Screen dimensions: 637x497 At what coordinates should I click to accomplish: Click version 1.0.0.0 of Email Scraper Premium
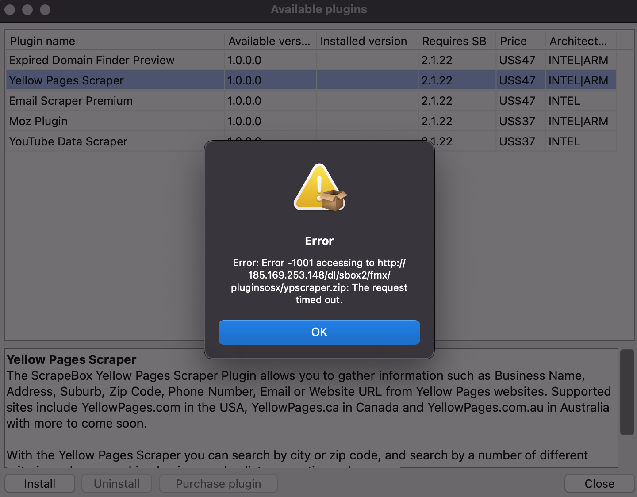pos(244,101)
